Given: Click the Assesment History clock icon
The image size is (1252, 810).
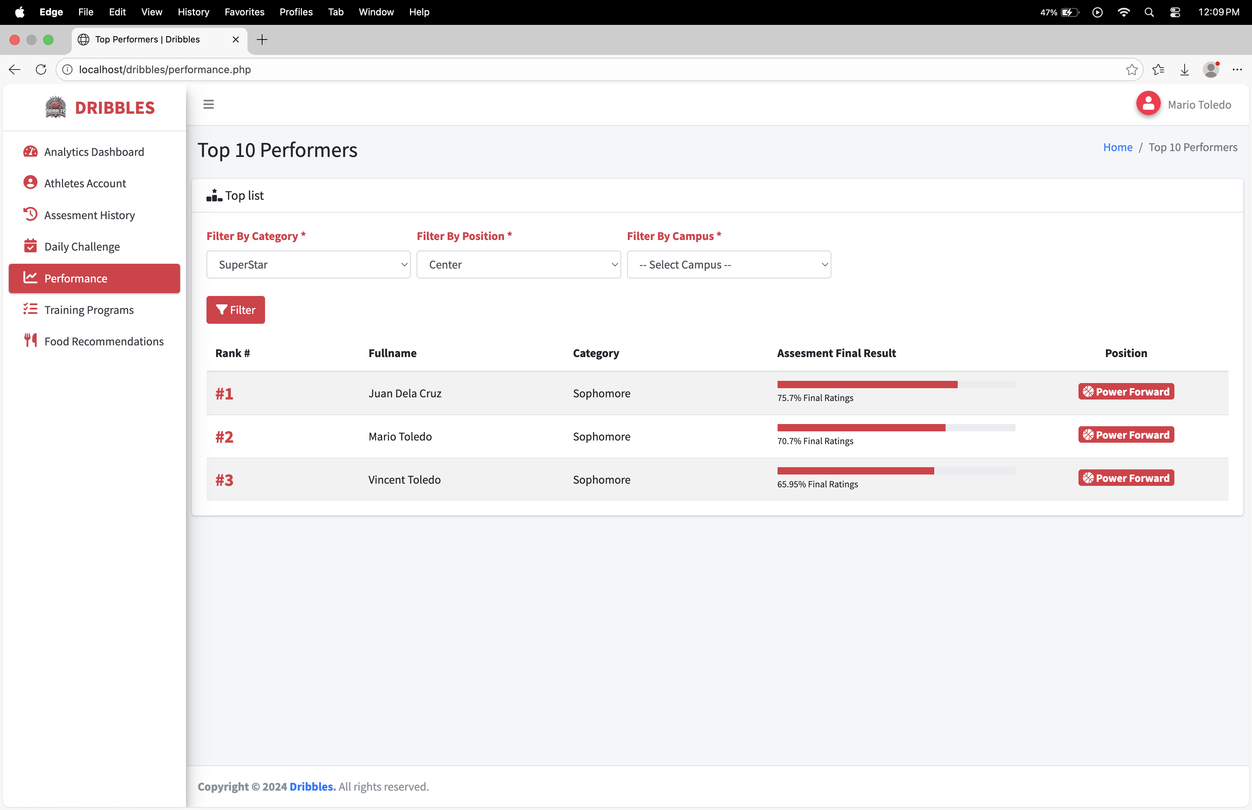Looking at the screenshot, I should pyautogui.click(x=30, y=214).
